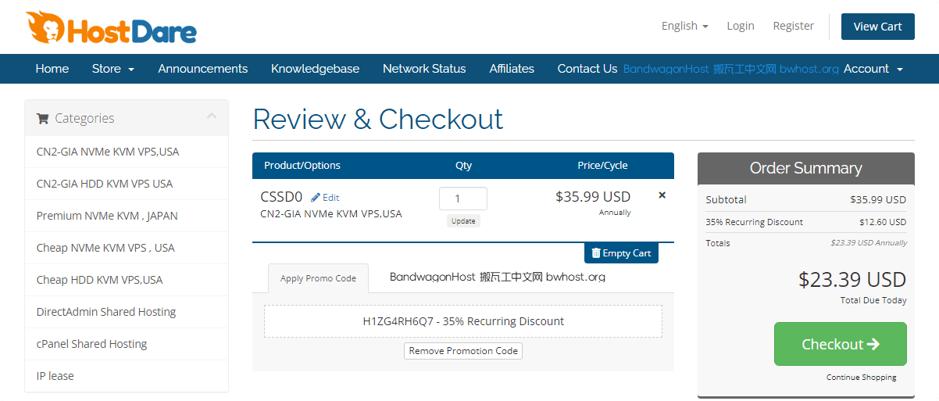Click the View Cart button
The image size is (939, 401).
coord(878,27)
